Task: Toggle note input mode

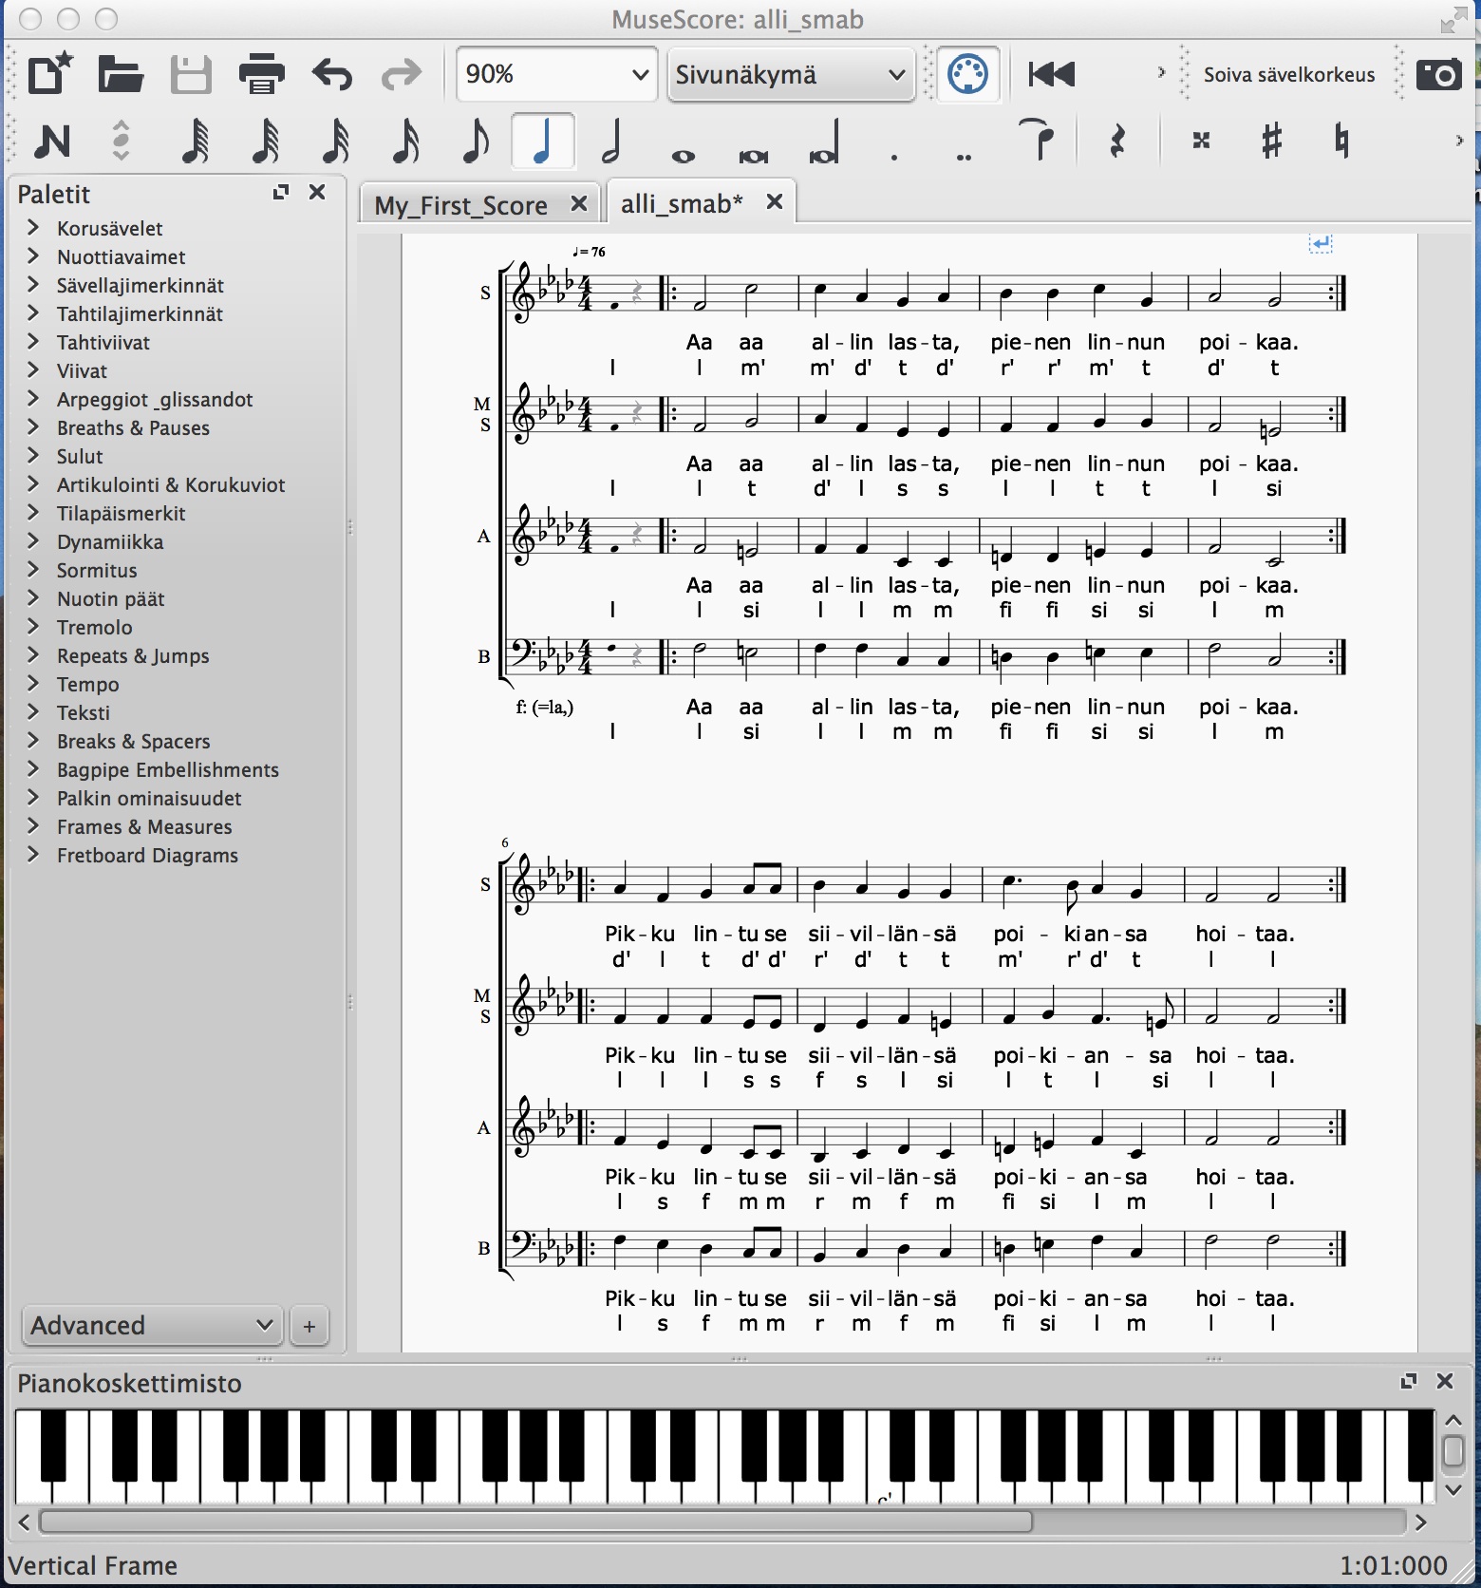Action: point(52,142)
